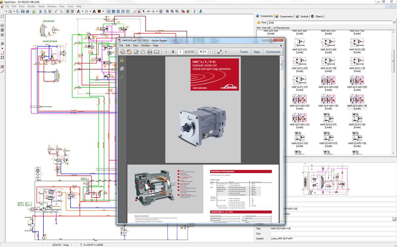Click the colored vertical bars tool in left toolbar

click(2, 66)
